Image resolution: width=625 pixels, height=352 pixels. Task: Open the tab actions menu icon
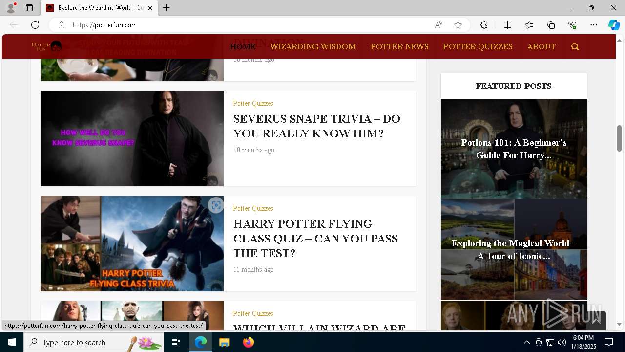point(29,8)
